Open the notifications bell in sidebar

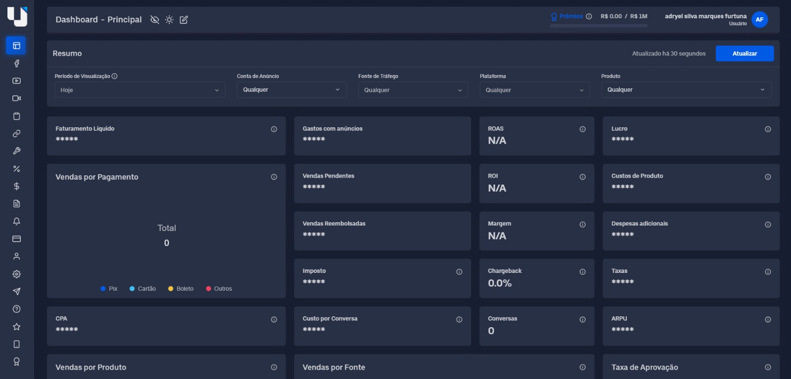[x=16, y=221]
